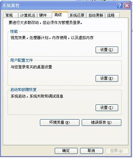Screen dimensions: 133x158
Task: Open 启动和故障恢复 via 设置(T) button
Action: point(107,108)
